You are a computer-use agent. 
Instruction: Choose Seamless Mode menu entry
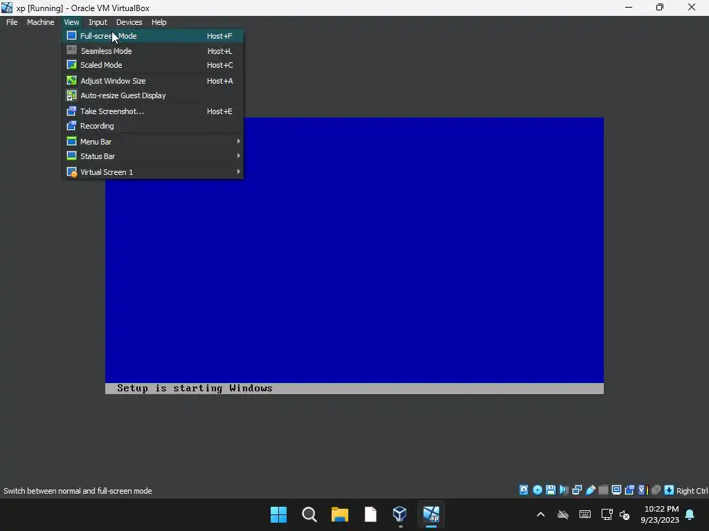point(153,51)
